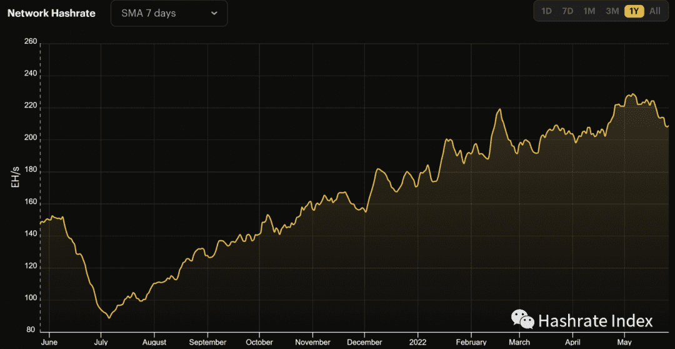Click the EH/s y-axis unit label
Image resolution: width=675 pixels, height=349 pixels.
pyautogui.click(x=16, y=178)
